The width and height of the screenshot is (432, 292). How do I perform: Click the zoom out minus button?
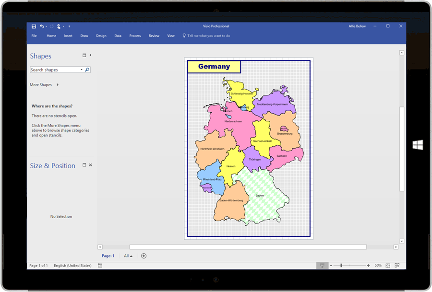pos(331,266)
